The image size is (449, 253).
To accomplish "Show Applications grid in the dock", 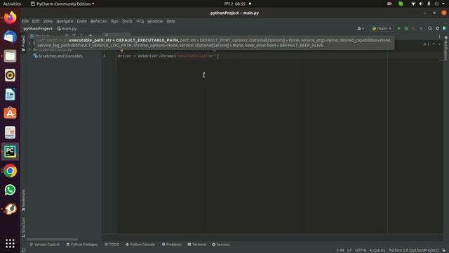I will pos(10,244).
